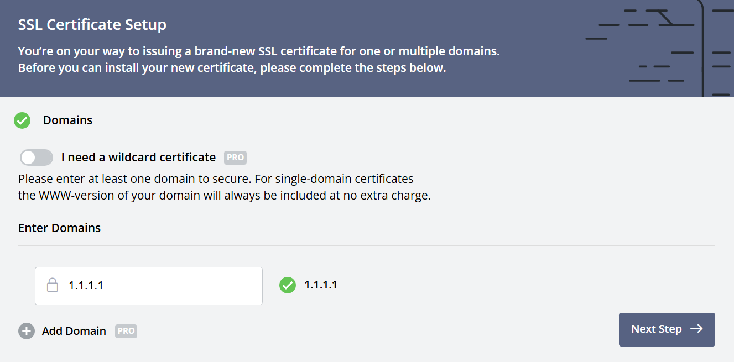Image resolution: width=734 pixels, height=362 pixels.
Task: Click the green checkmark beside Domains heading
Action: coord(22,120)
